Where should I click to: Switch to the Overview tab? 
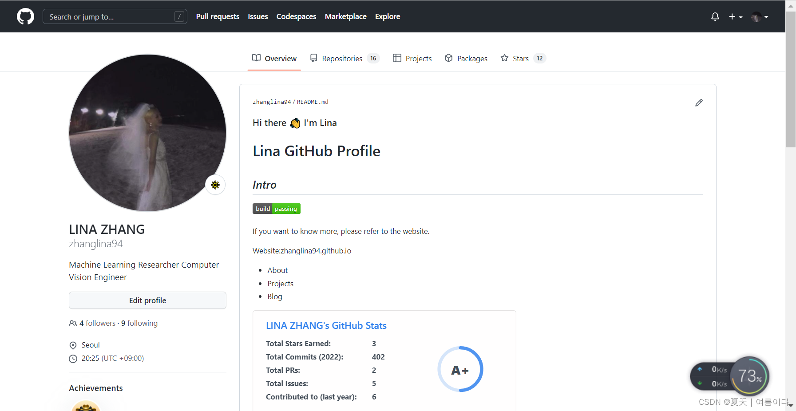point(274,58)
